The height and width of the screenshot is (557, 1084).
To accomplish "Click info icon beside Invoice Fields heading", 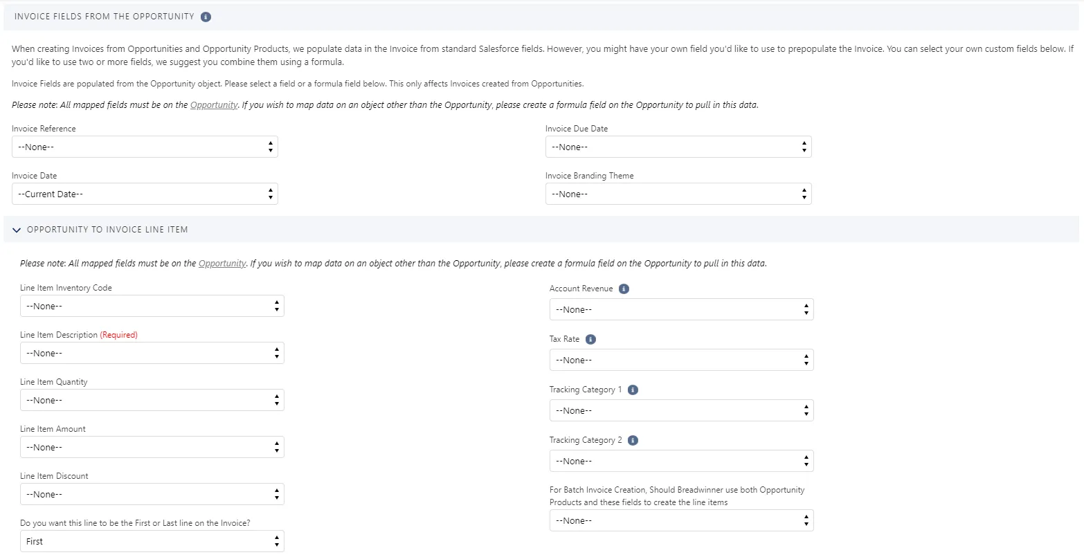I will pyautogui.click(x=206, y=17).
